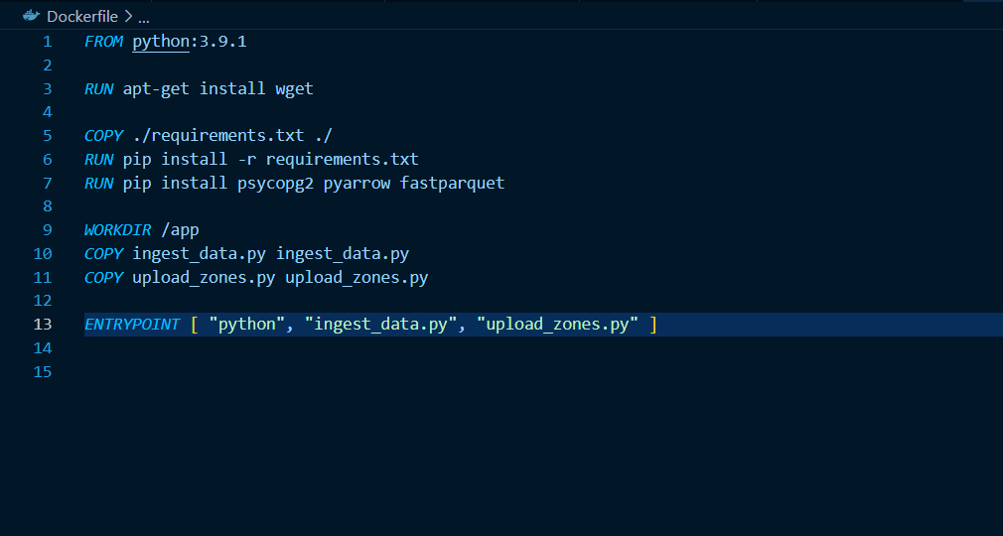Click the opening yellow bracket on line 13
This screenshot has width=1003, height=536.
195,325
